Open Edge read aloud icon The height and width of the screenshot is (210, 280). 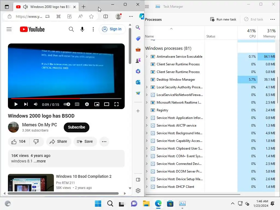81,16
